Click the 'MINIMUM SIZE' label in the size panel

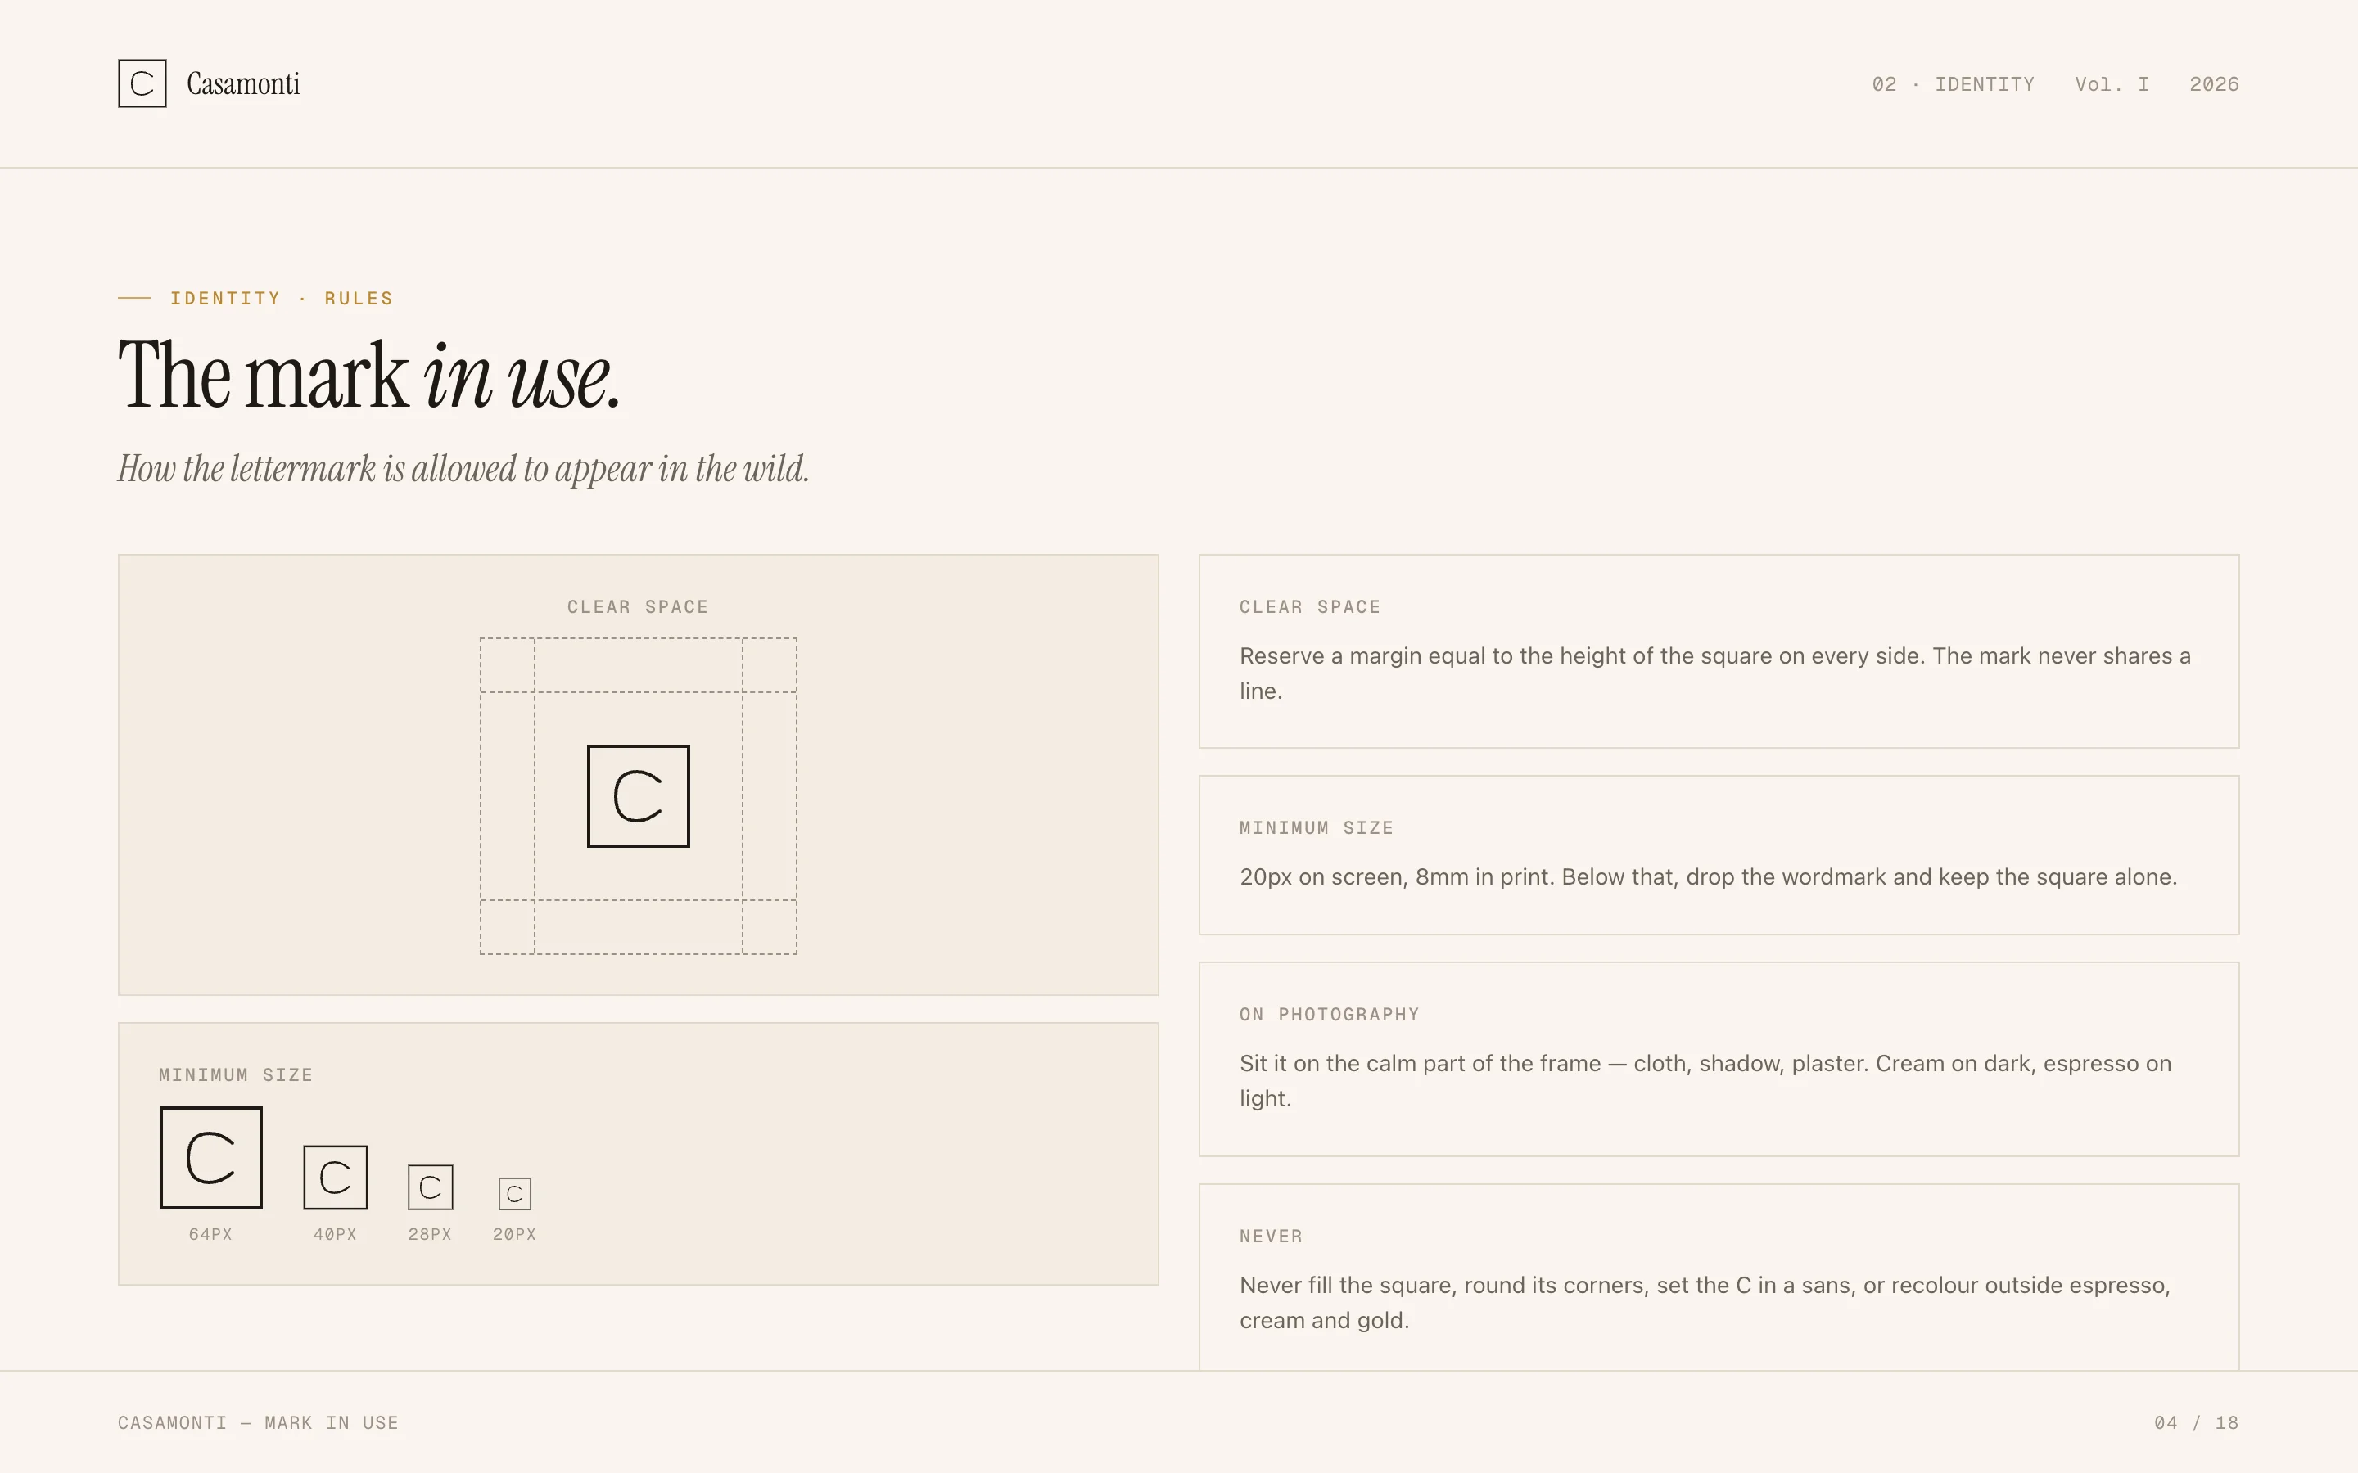(236, 1074)
